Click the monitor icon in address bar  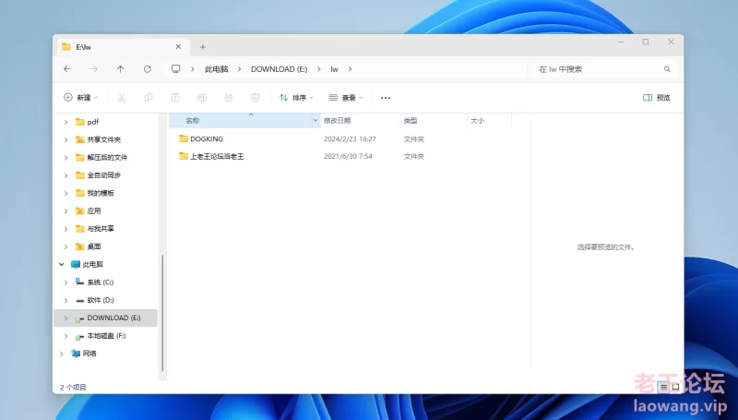point(175,69)
